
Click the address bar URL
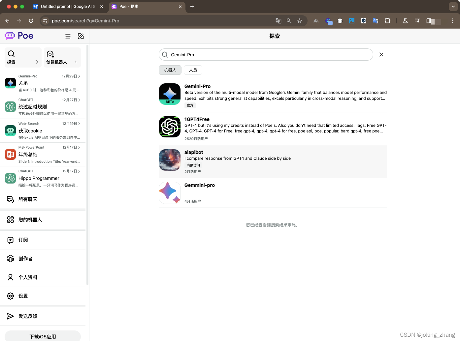click(x=85, y=21)
